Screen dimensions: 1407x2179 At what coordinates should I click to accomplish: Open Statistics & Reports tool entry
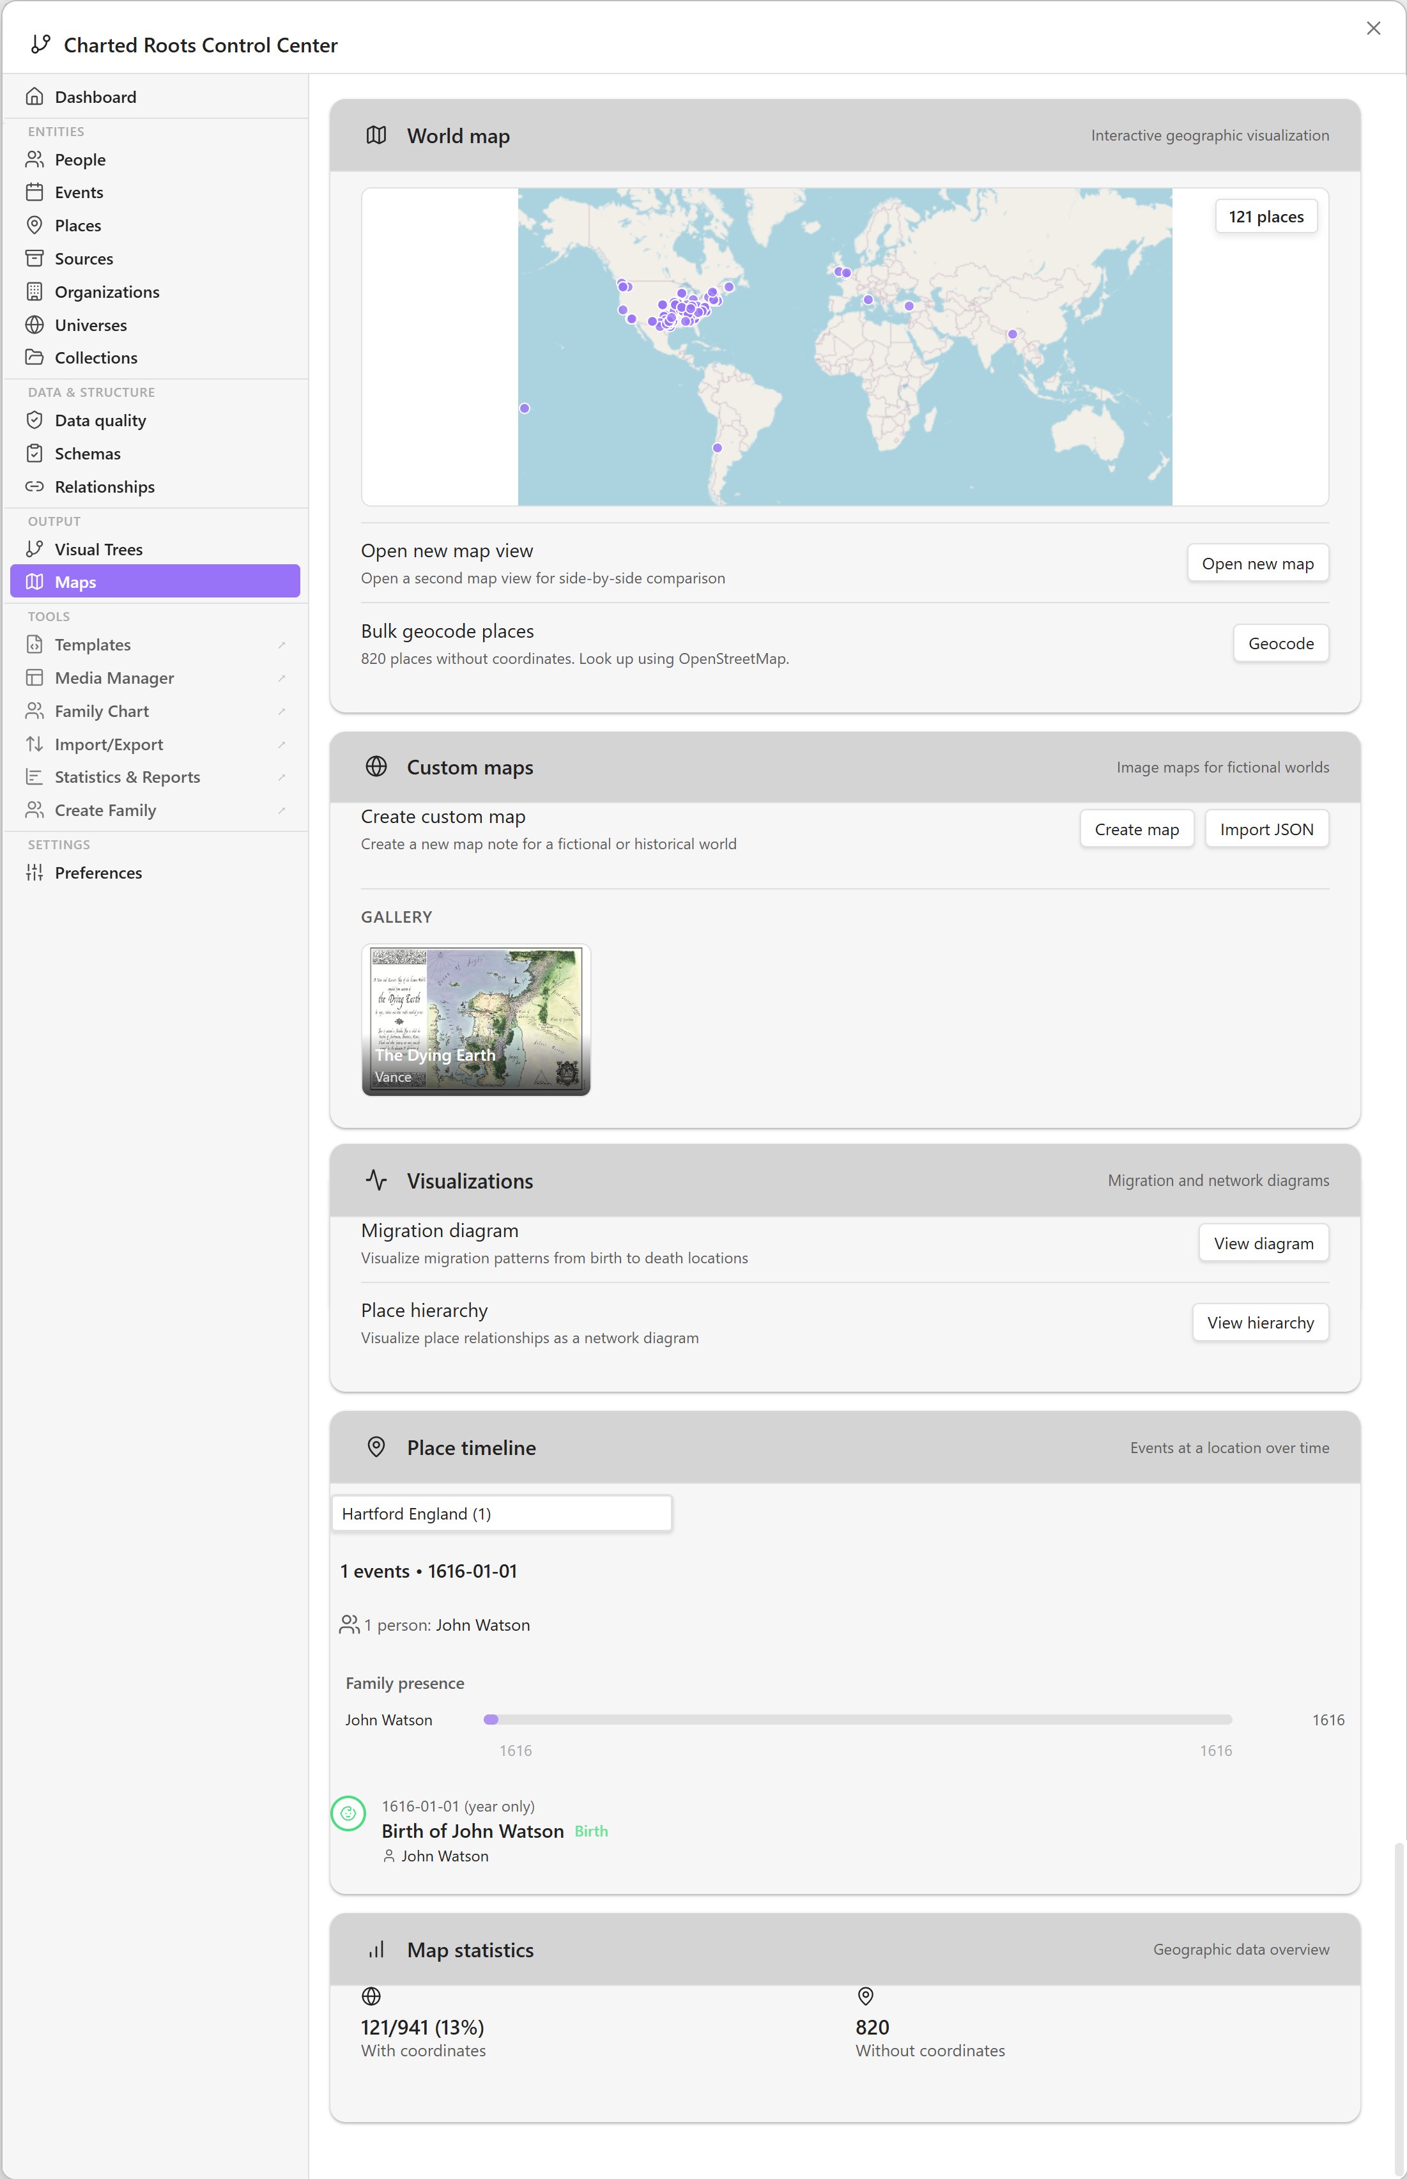(127, 776)
